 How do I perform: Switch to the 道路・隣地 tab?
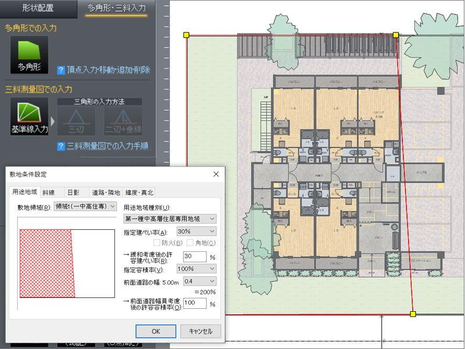(105, 193)
